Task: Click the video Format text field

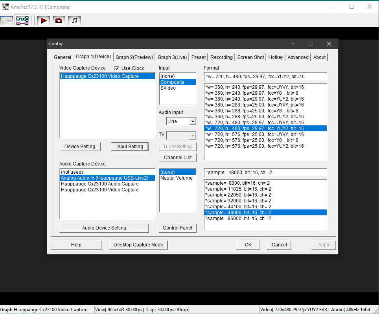Action: pyautogui.click(x=265, y=77)
